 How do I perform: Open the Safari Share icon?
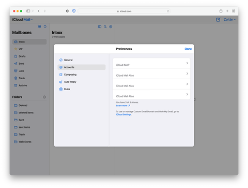[221, 11]
